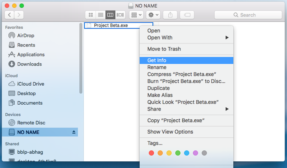Switch to Cover Flow view
The image size is (287, 168).
[x=120, y=15]
